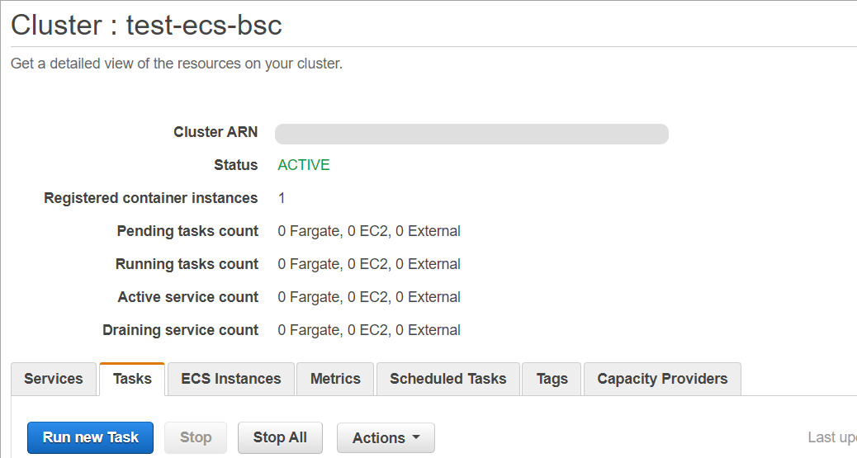Switch to the ECS Instances tab
This screenshot has height=458, width=857.
pos(230,379)
